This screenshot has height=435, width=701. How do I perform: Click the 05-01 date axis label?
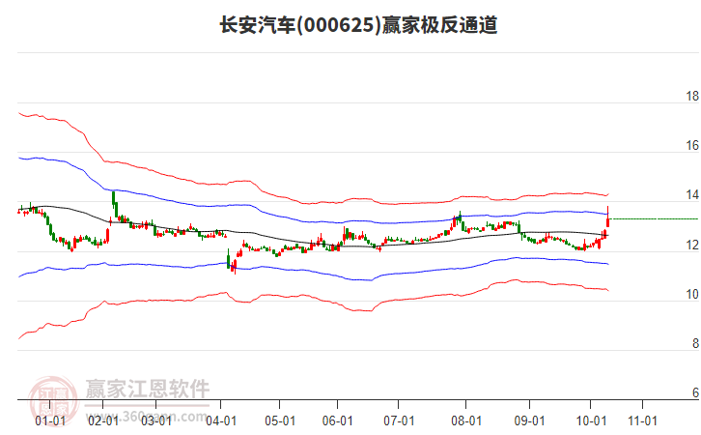click(x=280, y=420)
